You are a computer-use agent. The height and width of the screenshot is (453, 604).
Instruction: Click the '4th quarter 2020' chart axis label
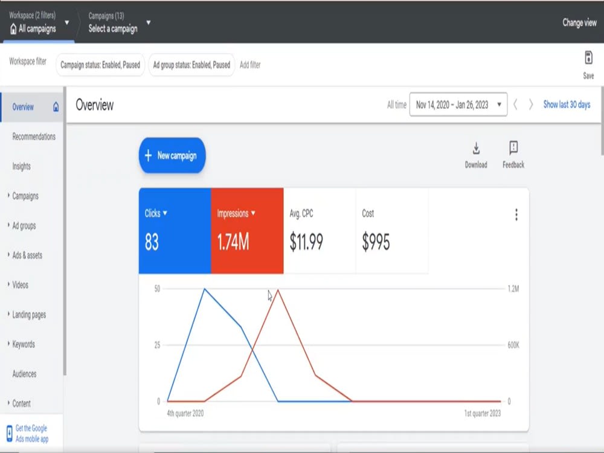pyautogui.click(x=185, y=413)
